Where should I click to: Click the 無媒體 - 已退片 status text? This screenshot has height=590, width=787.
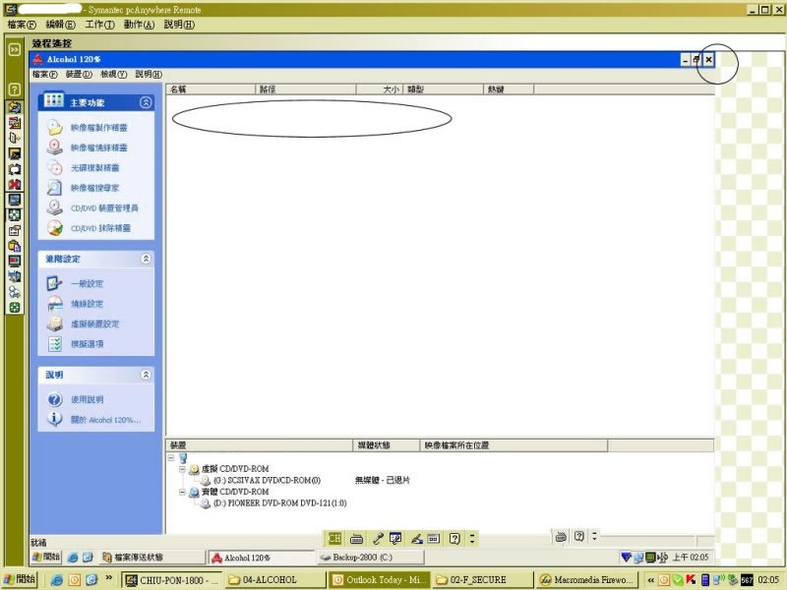click(383, 480)
